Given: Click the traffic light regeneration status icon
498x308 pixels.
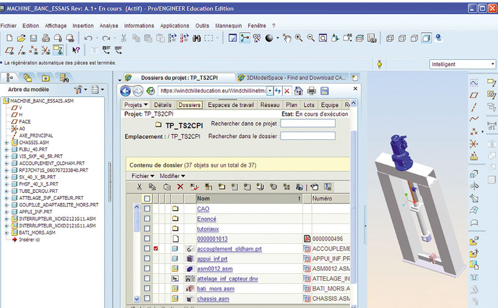Looking at the screenshot, I should click(379, 64).
